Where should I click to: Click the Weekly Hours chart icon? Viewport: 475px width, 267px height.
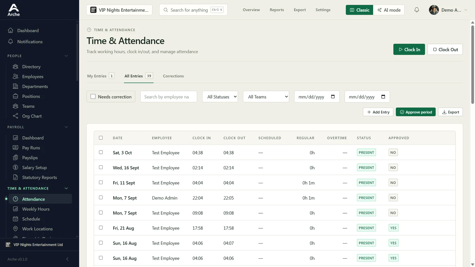tap(15, 209)
